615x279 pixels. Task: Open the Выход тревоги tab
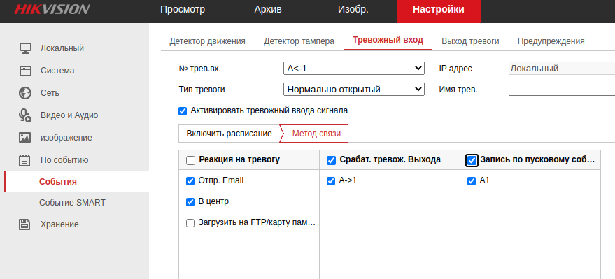pos(470,41)
